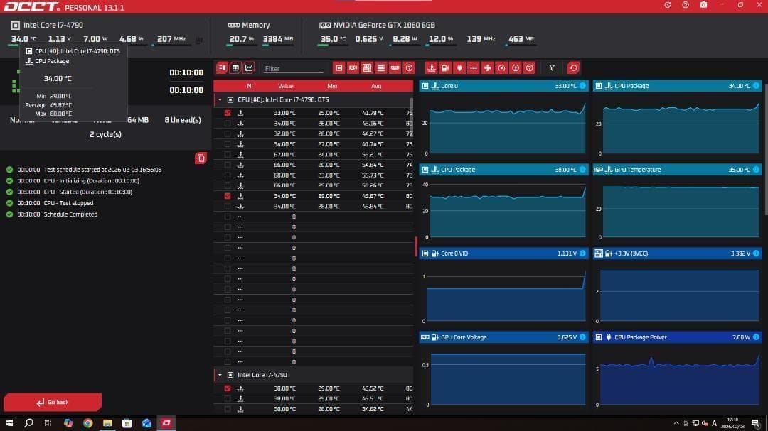Toggle the storage hardware filter icon
The image size is (768, 431).
pos(381,68)
